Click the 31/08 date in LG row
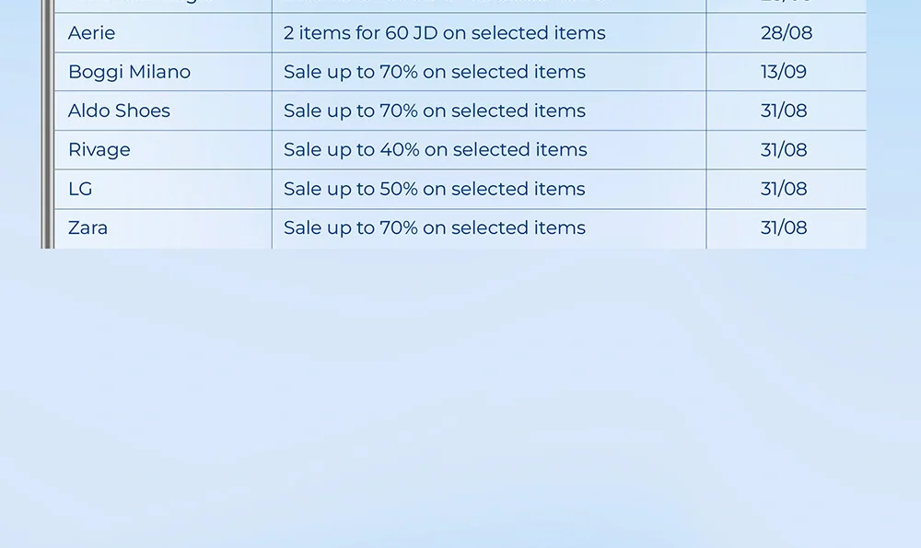Screen dimensions: 921x548 [784, 189]
